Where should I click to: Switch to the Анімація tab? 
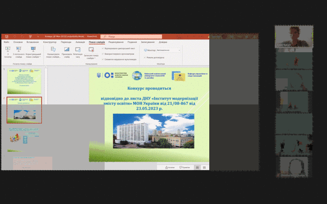[80, 42]
